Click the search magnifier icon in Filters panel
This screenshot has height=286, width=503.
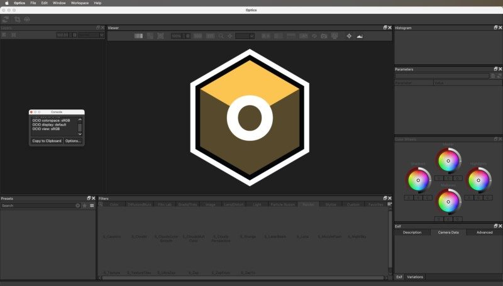[x=101, y=204]
